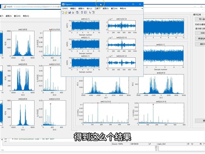This screenshot has width=205, height=154.
Task: Open 文件(F) menu in Figure 2
Action: coord(65,8)
